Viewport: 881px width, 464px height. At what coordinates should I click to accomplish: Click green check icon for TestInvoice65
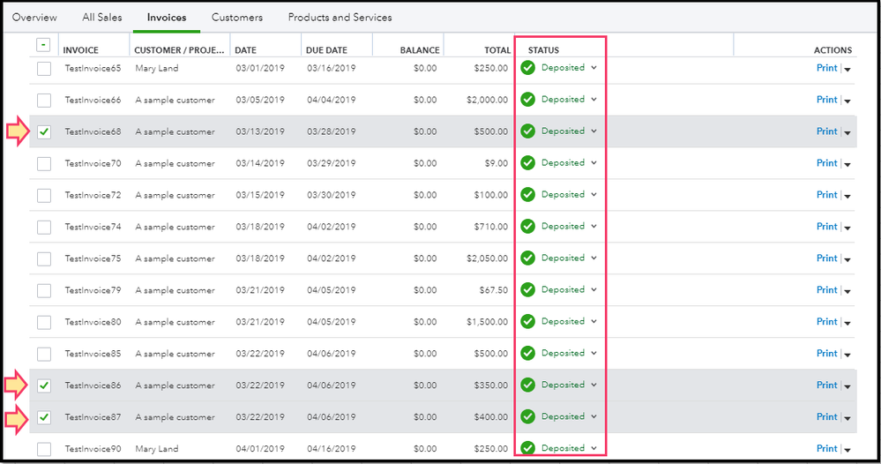pos(528,68)
